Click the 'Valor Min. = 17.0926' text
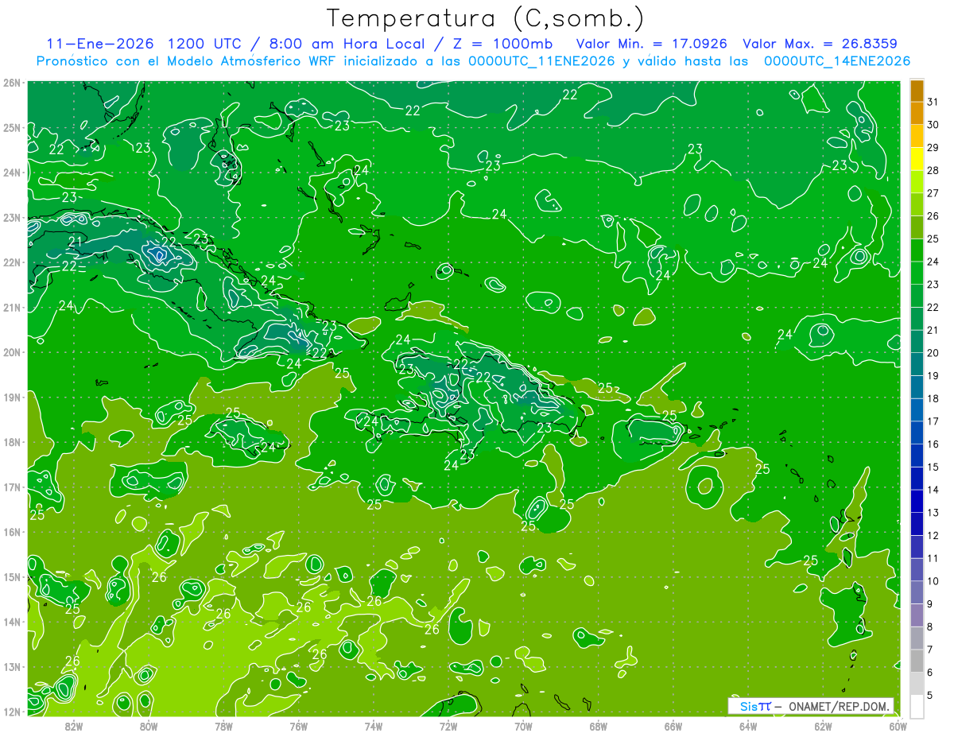This screenshot has width=954, height=737. click(652, 43)
